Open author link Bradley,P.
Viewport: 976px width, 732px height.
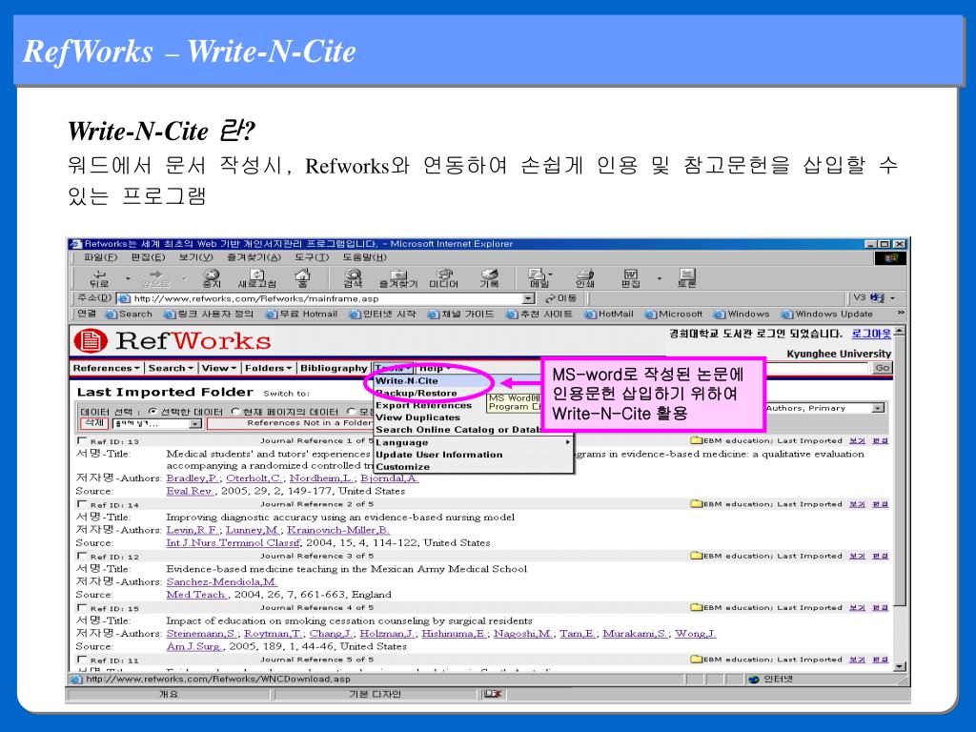193,478
